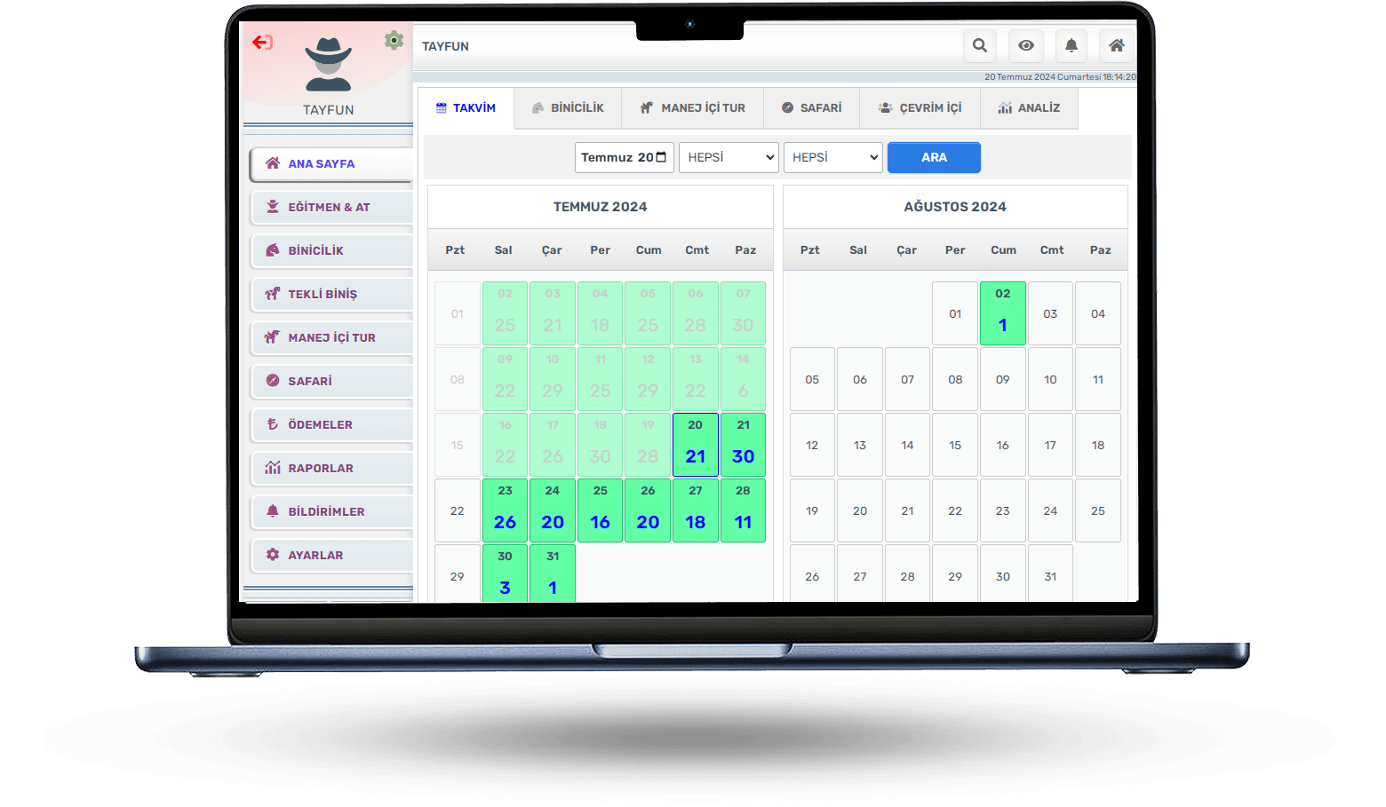
Task: Select July 20 cell showing 21
Action: click(x=696, y=445)
